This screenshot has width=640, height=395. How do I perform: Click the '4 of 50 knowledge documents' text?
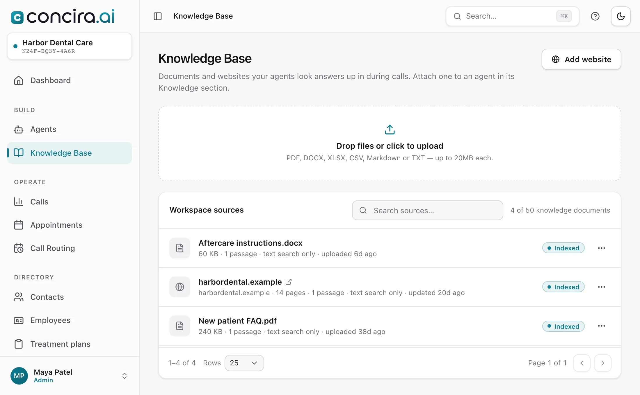point(560,210)
